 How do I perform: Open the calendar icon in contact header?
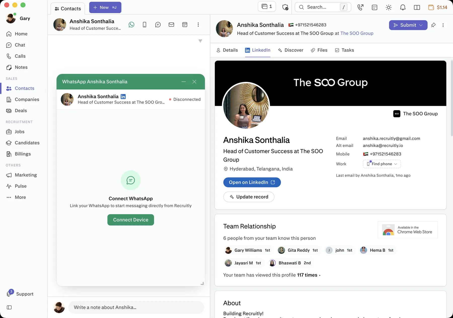click(185, 24)
